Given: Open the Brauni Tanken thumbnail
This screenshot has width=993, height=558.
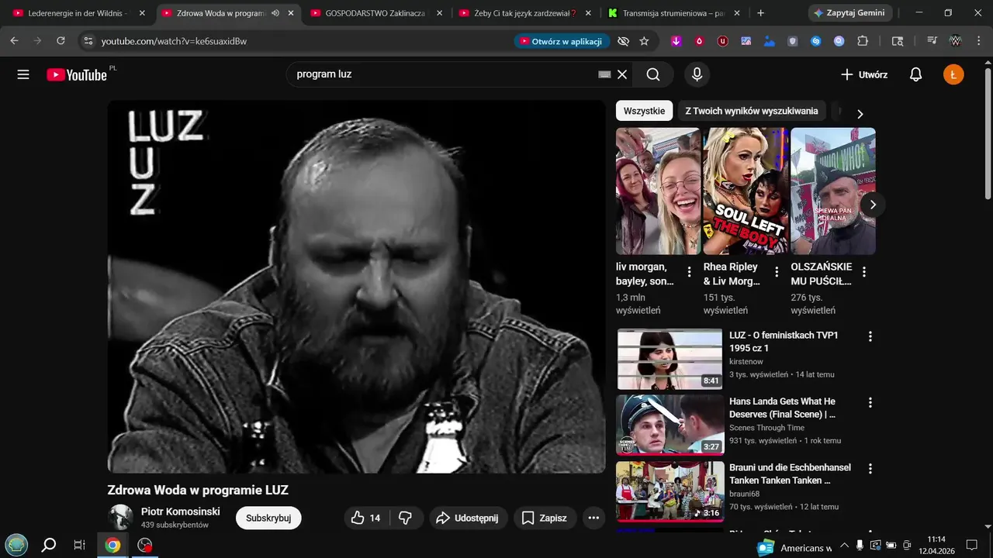Looking at the screenshot, I should pyautogui.click(x=670, y=491).
